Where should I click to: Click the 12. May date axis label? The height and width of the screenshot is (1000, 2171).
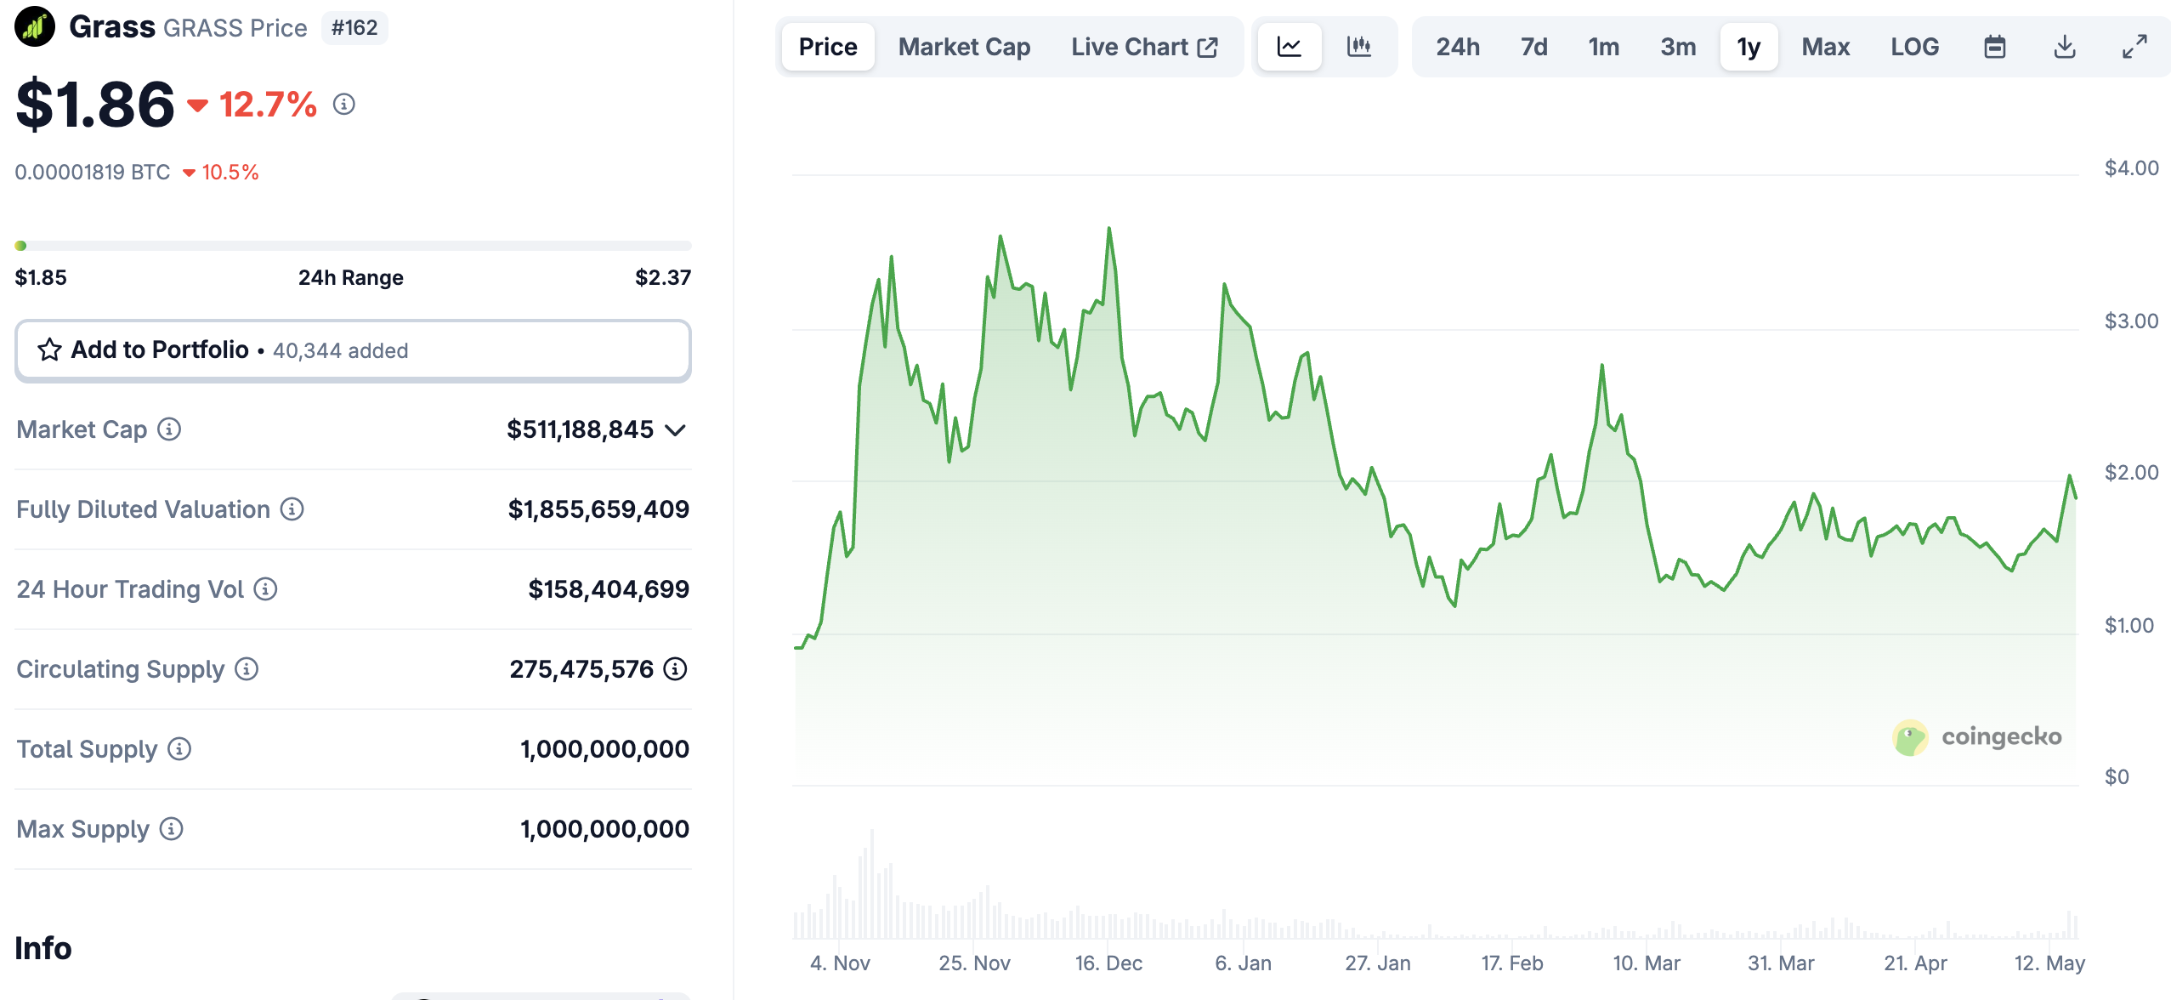pos(2049,963)
